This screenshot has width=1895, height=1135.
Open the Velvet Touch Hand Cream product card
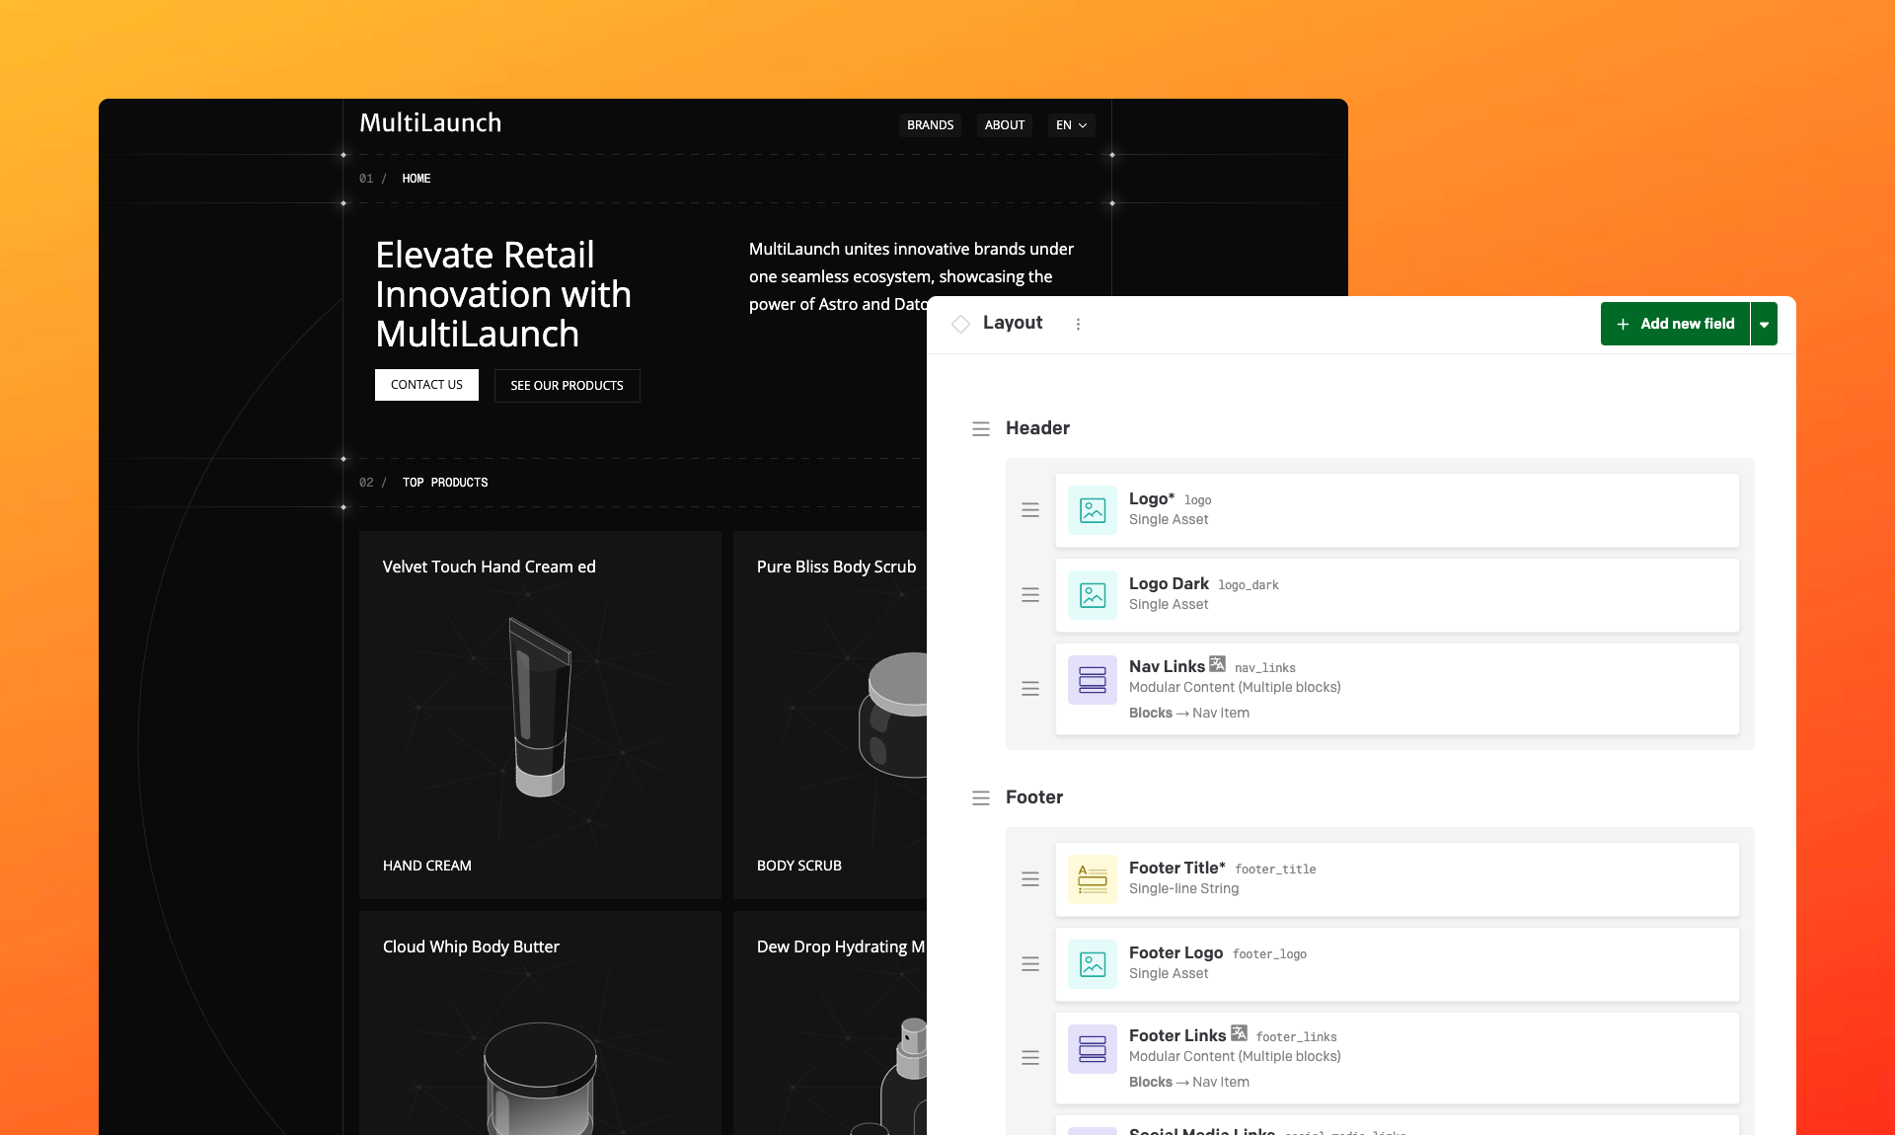pos(540,715)
